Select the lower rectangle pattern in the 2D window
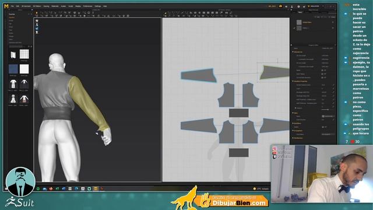Image resolution: width=373 pixels, height=210 pixels. click(238, 153)
